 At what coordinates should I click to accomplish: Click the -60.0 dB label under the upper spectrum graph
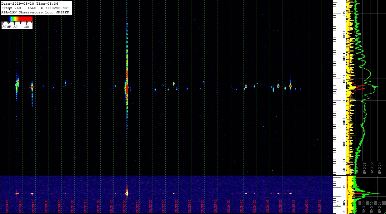(x=364, y=168)
